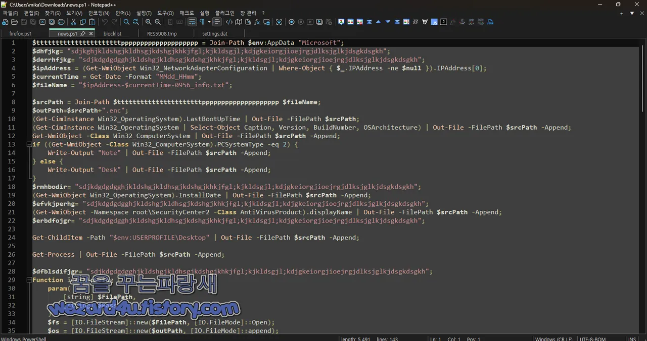The image size is (647, 341).
Task: Click 'Windows PowerShell' in the status bar
Action: 23,338
